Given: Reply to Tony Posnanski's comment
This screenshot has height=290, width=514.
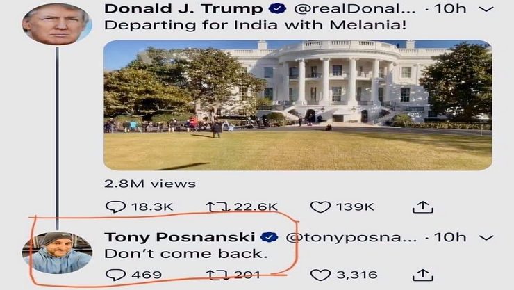Looking at the screenshot, I should click(115, 275).
